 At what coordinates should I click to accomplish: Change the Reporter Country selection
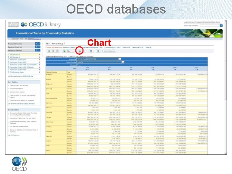click(x=69, y=47)
